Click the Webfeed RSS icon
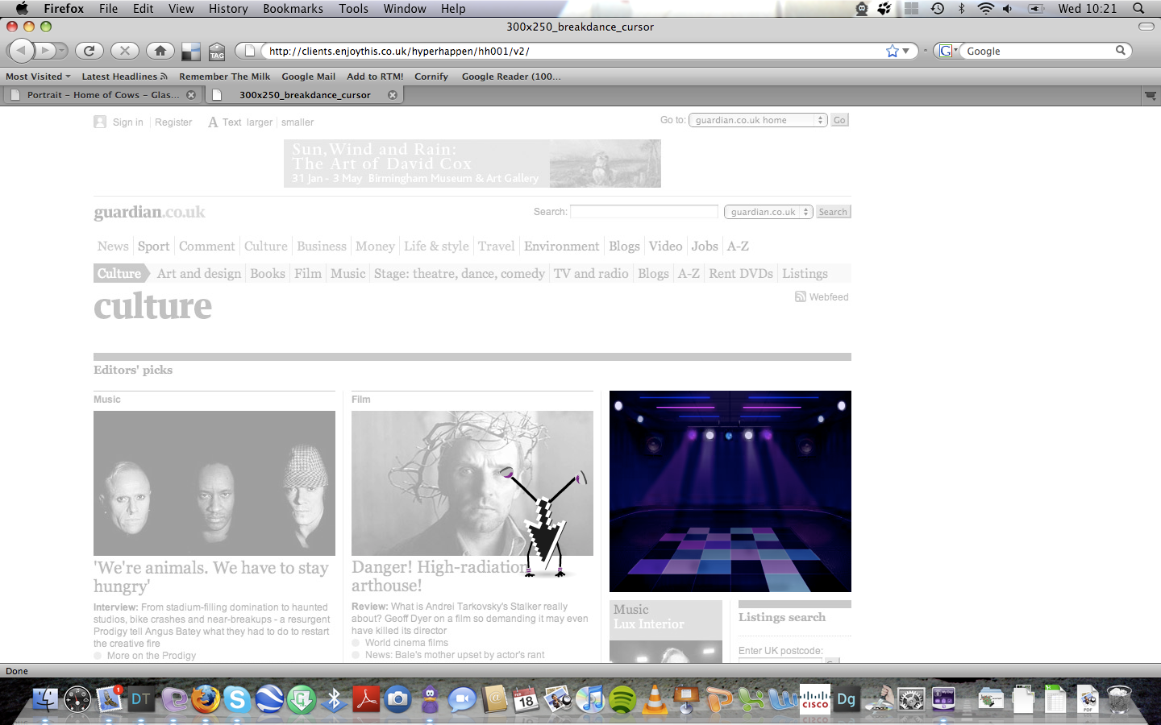The image size is (1161, 725). pos(800,296)
